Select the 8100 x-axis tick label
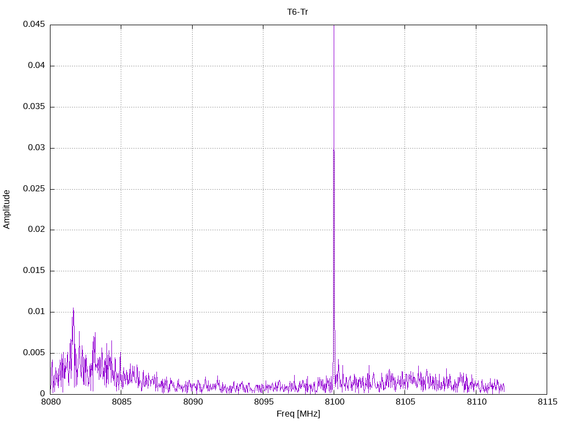The width and height of the screenshot is (562, 421). [334, 402]
